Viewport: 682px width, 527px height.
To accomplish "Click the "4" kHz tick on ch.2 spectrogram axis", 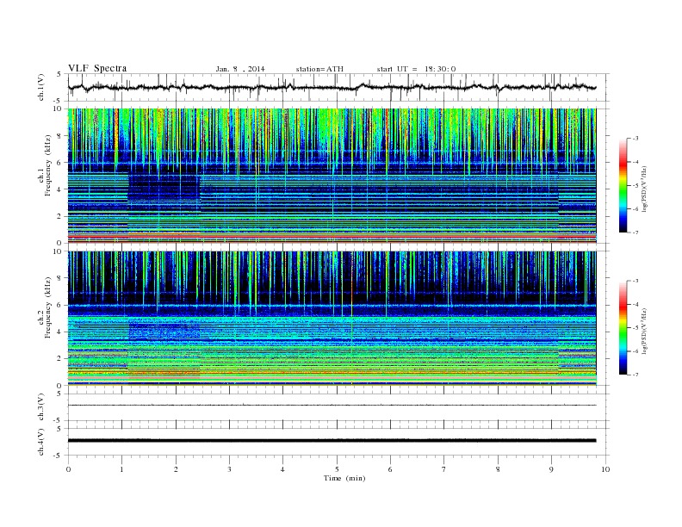I will pos(60,332).
